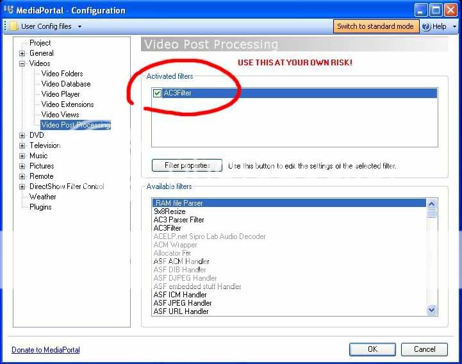Click the User Config files folder icon

pyautogui.click(x=13, y=26)
